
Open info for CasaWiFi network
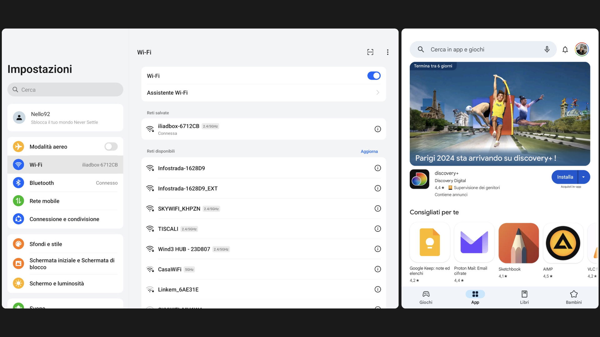click(377, 269)
